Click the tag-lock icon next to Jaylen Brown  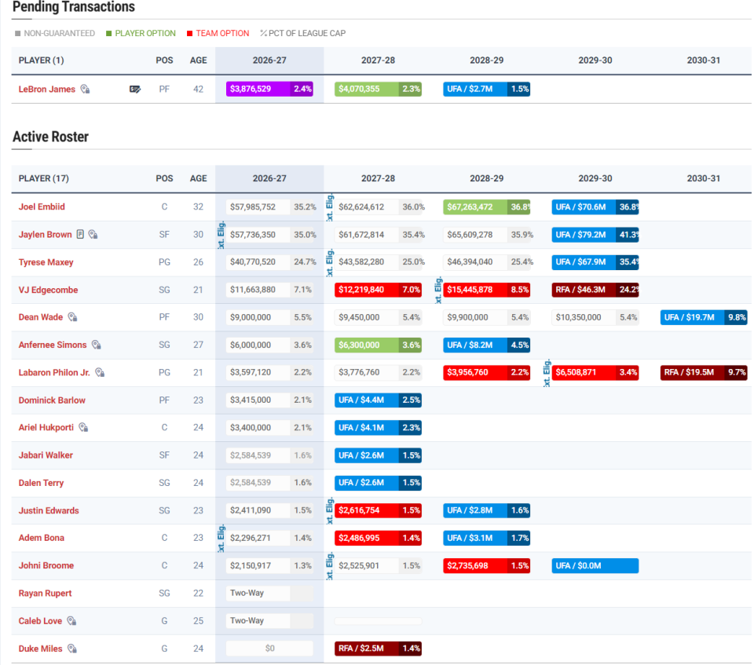(93, 234)
